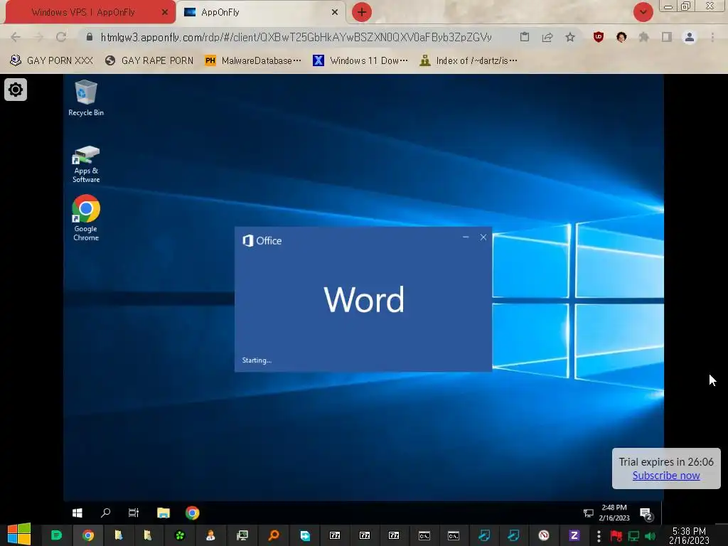Viewport: 728px width, 546px height.
Task: Open the Windows 11 Dow… bookmark
Action: [x=360, y=60]
